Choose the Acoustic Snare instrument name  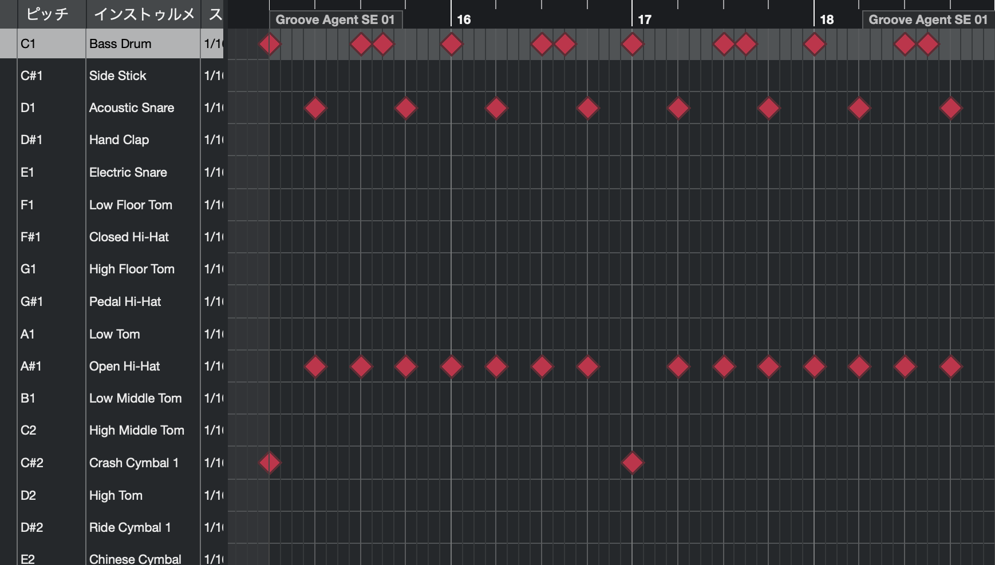[132, 108]
